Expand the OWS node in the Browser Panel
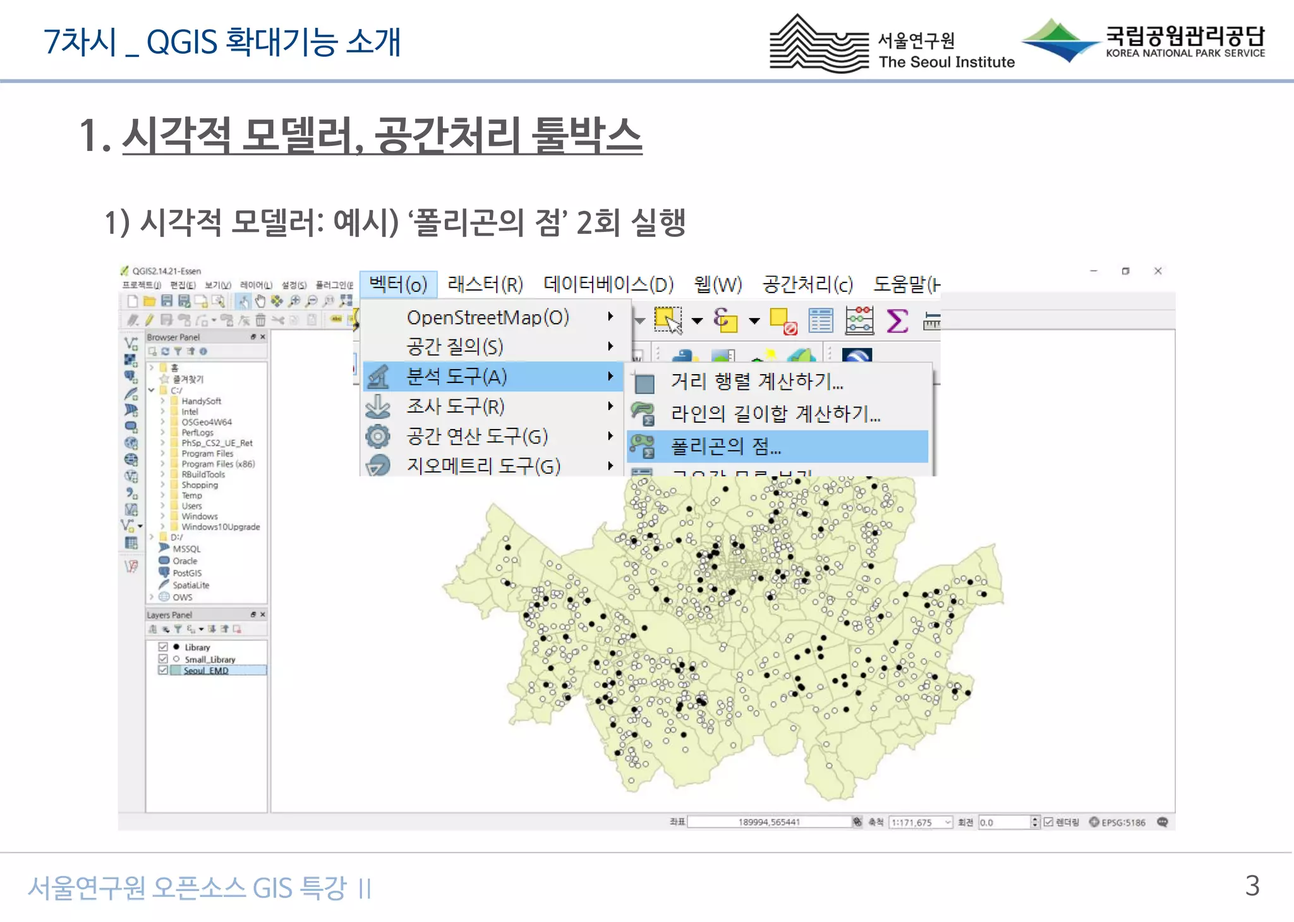The height and width of the screenshot is (922, 1294). [152, 597]
